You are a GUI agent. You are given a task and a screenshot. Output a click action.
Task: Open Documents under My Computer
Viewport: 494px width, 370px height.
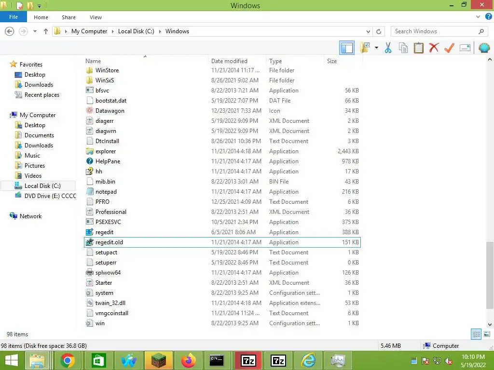pyautogui.click(x=39, y=135)
